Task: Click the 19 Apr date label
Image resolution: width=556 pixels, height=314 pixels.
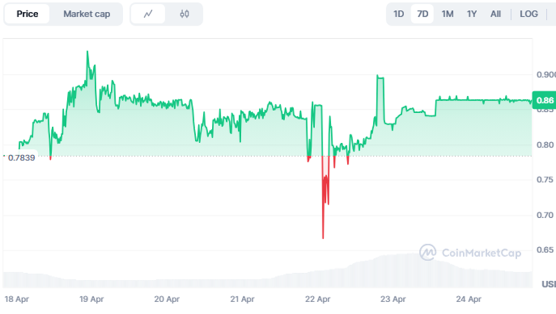Action: (92, 299)
